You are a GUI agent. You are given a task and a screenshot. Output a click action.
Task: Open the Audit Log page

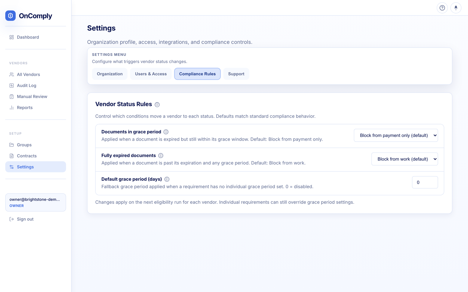pyautogui.click(x=36, y=86)
